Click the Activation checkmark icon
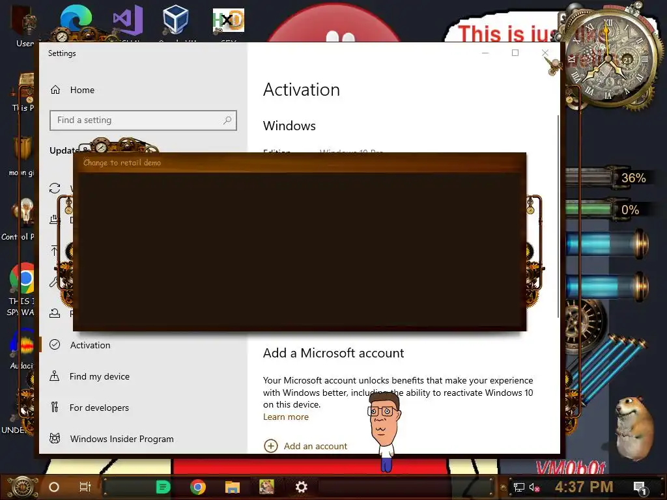Viewport: 667px width, 500px height. pos(55,344)
